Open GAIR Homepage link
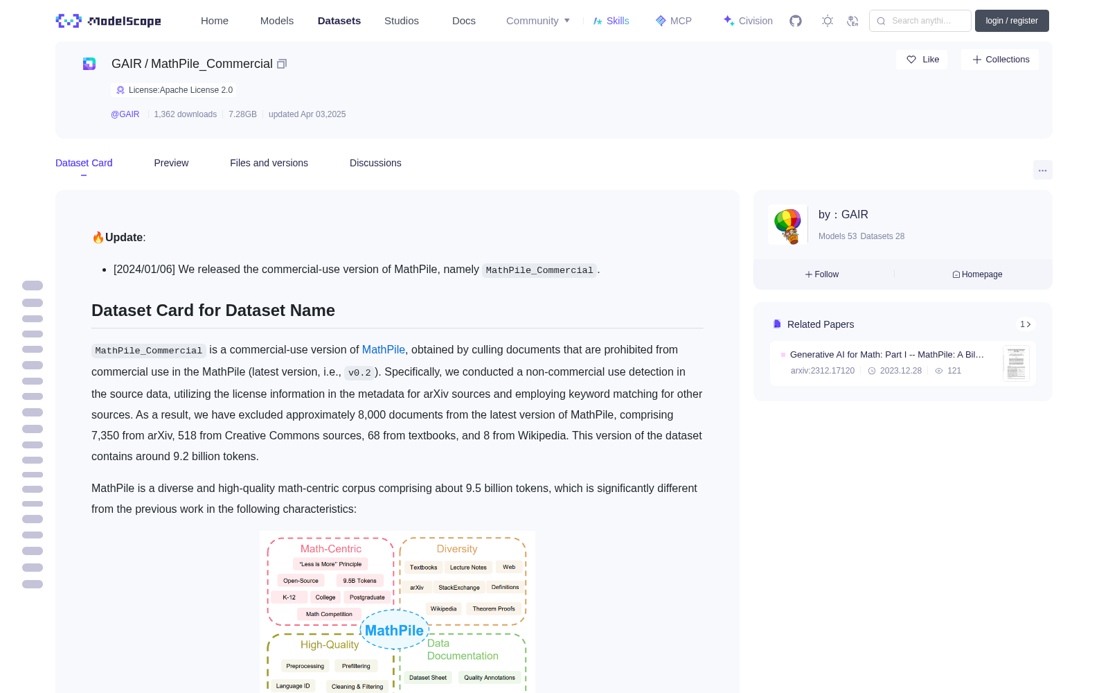Image resolution: width=1108 pixels, height=693 pixels. point(977,274)
